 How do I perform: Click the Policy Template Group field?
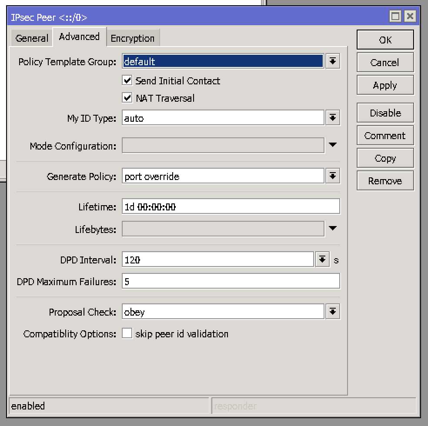coord(223,61)
